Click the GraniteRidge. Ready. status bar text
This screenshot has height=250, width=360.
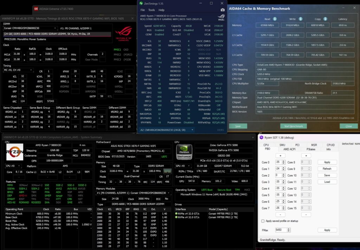[272, 240]
